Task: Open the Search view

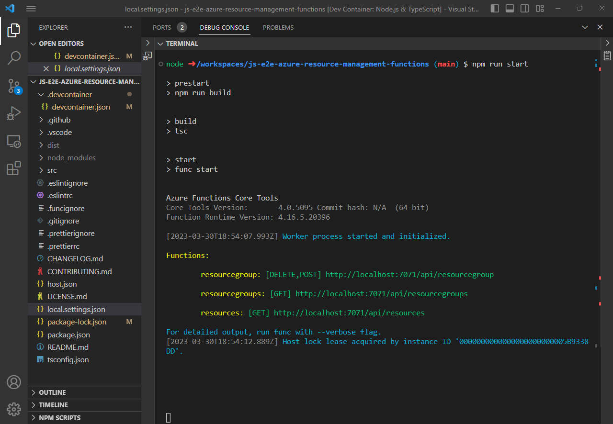Action: (x=13, y=58)
